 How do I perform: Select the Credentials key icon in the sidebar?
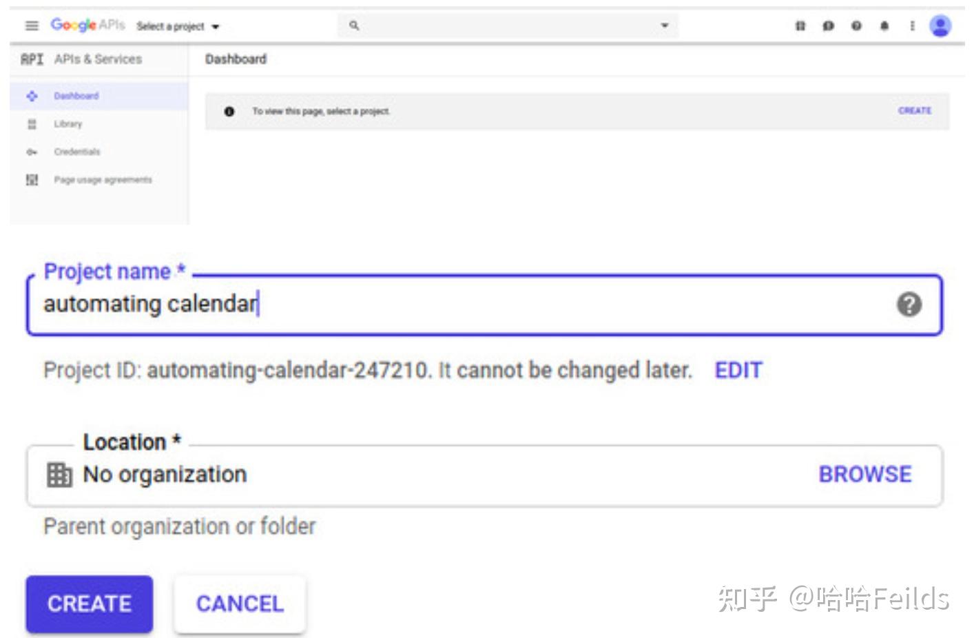32,152
